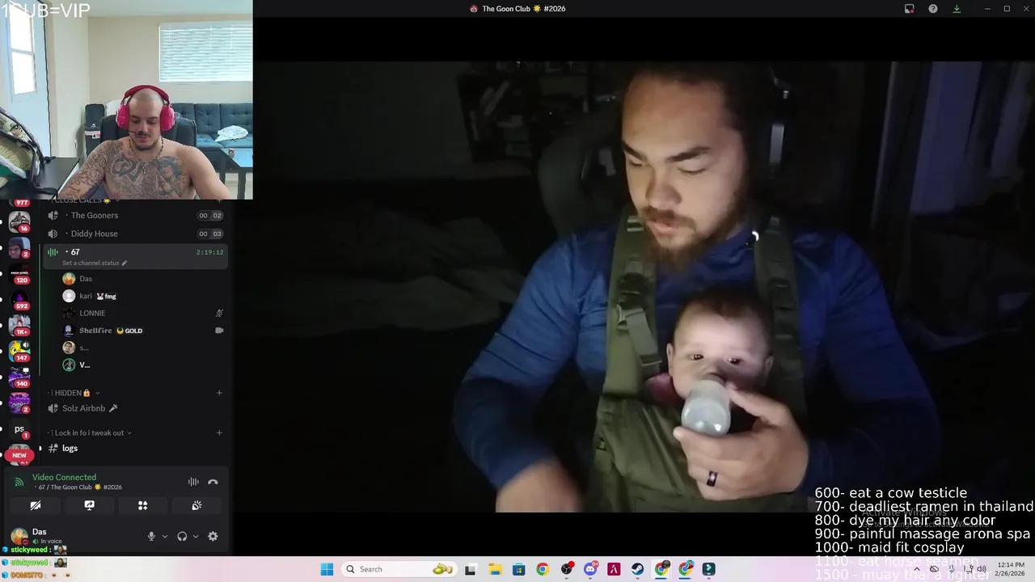
Task: Open Discord user settings gear
Action: 213,536
